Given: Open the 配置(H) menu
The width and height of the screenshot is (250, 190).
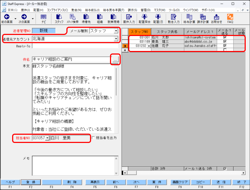Looking at the screenshot, I should 38,10.
